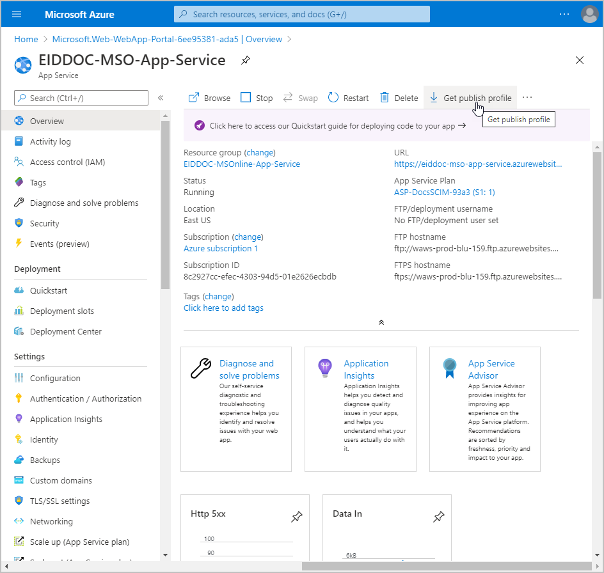Viewport: 604px width, 573px height.
Task: Open the user account avatar
Action: coord(589,14)
